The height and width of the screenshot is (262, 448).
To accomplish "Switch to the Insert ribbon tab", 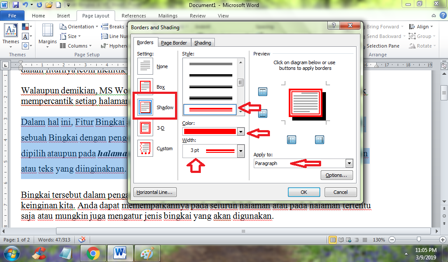I will [x=63, y=16].
